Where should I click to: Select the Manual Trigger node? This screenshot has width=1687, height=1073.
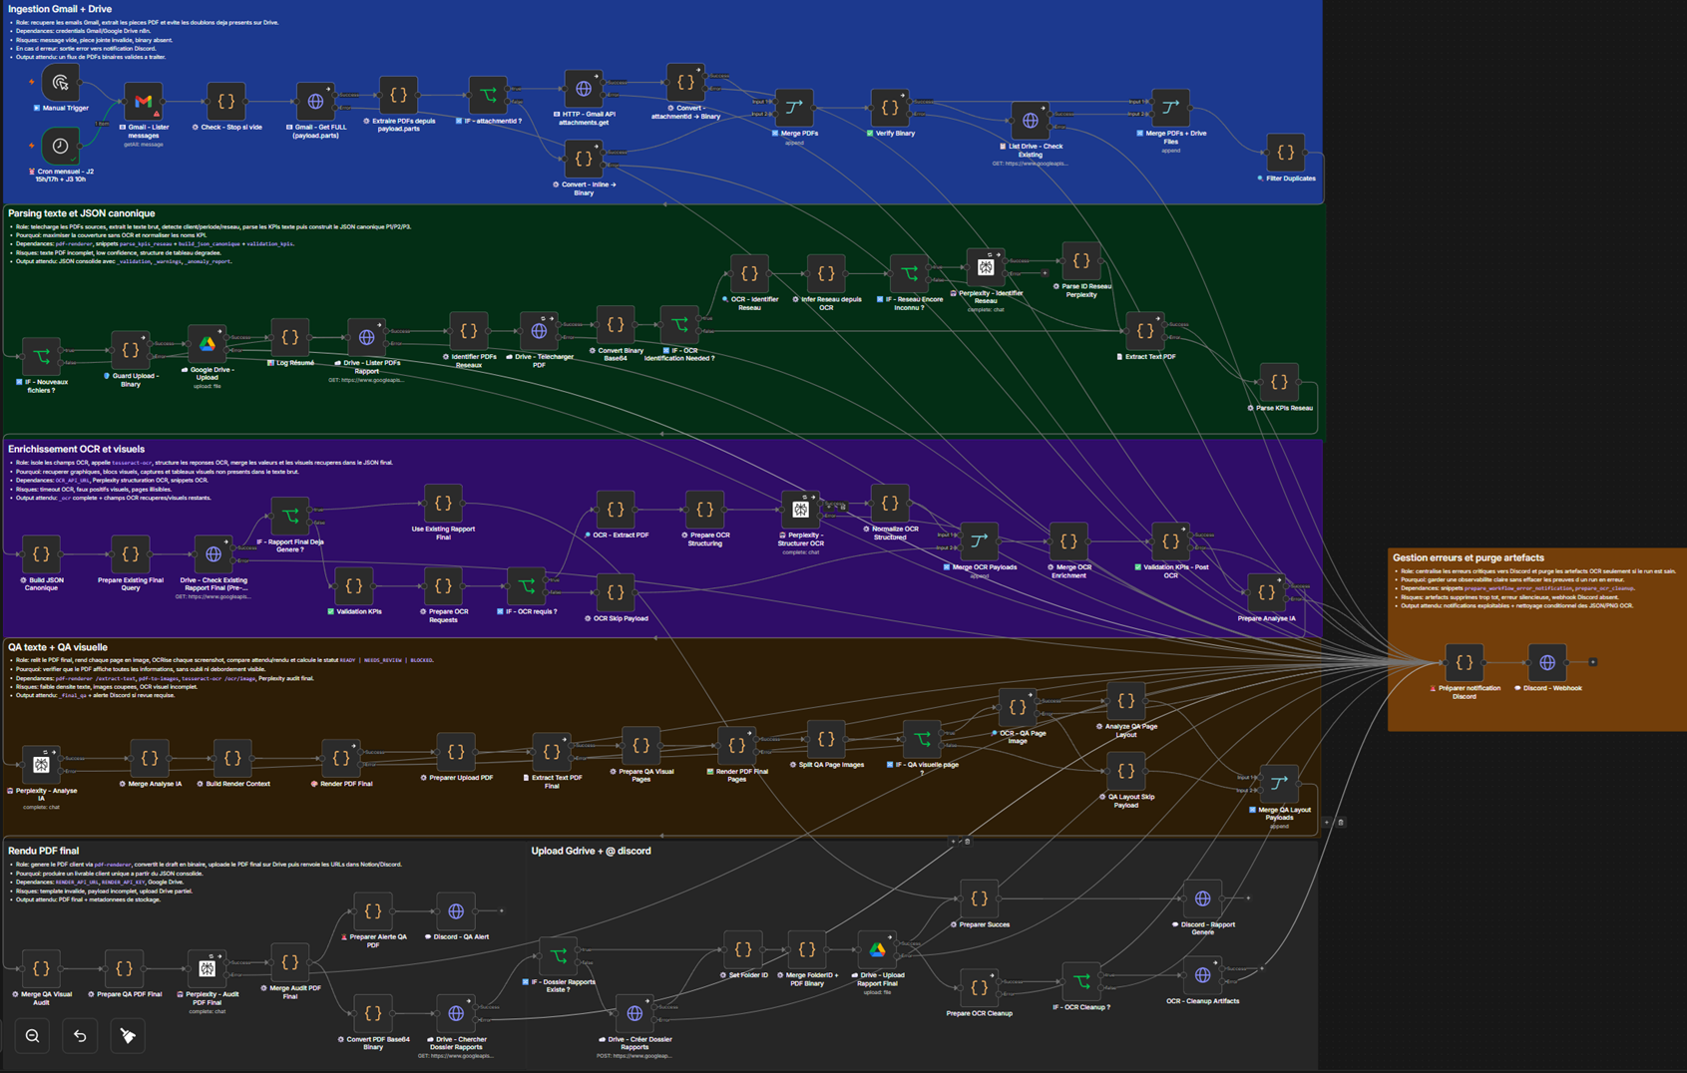coord(61,84)
